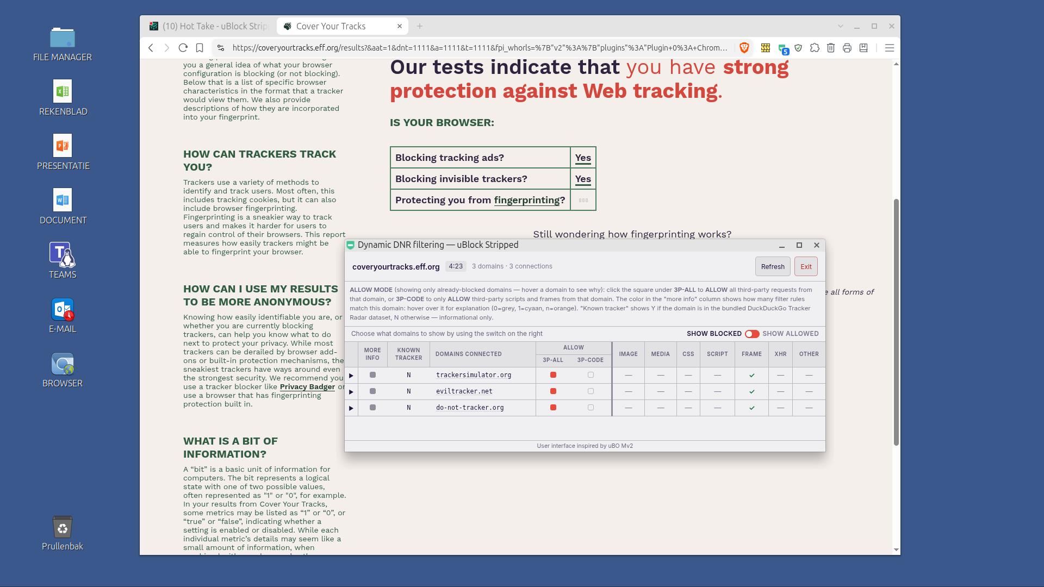
Task: Toggle 3P-ALL red square for trackersimulator.org
Action: click(553, 375)
